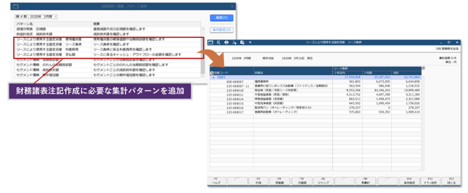
Task: Click the PDF output icon in the toolbar
Action: pyautogui.click(x=234, y=42)
